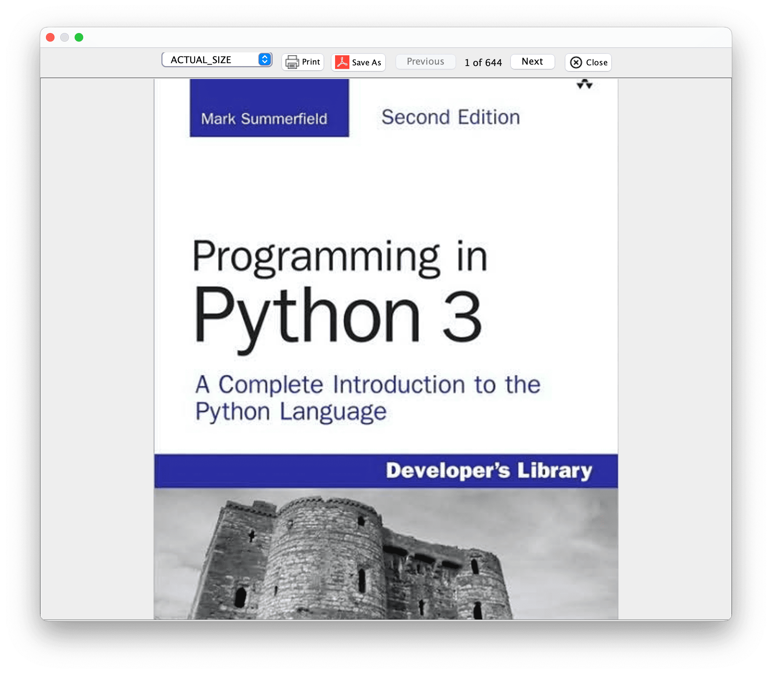The width and height of the screenshot is (772, 674).
Task: Click the Mark Summerfield blue author box
Action: (269, 108)
